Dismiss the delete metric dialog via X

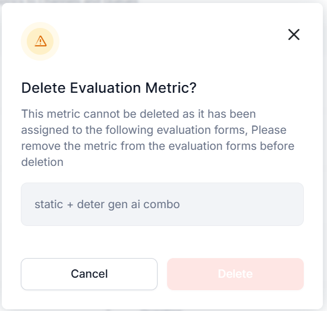pyautogui.click(x=294, y=34)
